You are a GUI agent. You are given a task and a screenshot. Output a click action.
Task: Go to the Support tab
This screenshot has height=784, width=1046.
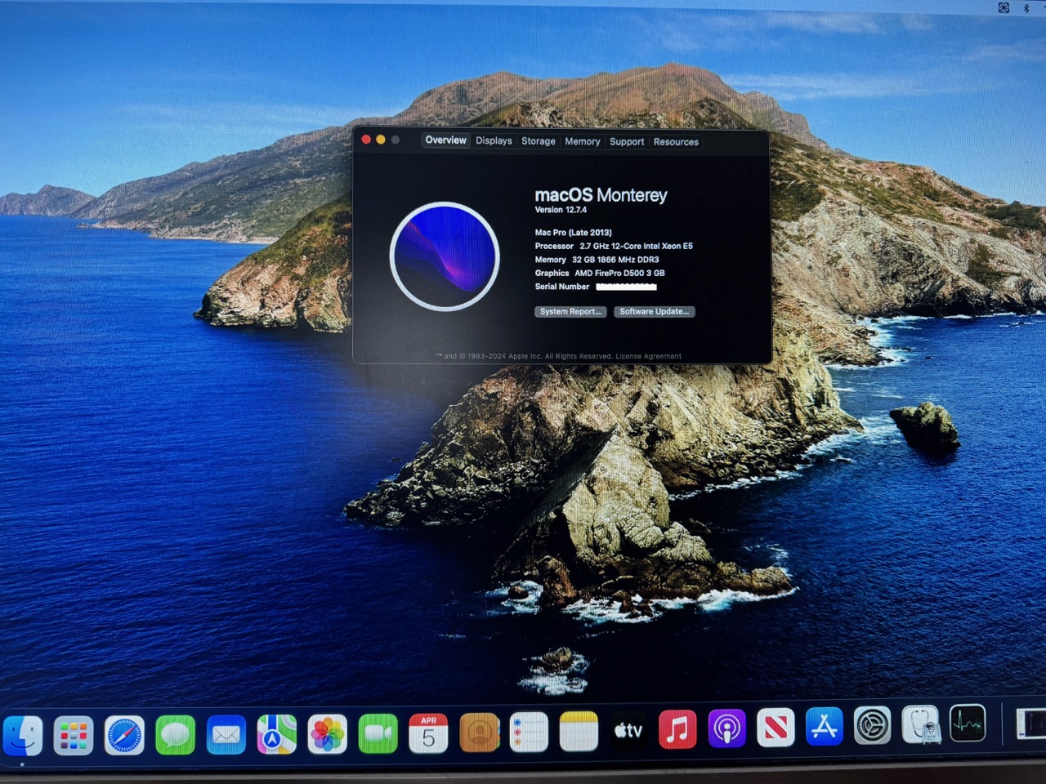[627, 142]
